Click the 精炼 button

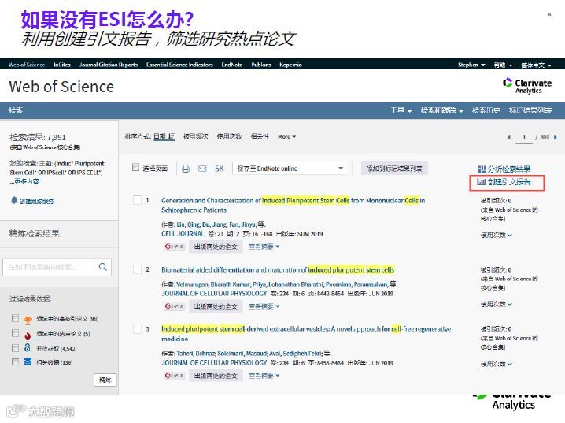[105, 380]
